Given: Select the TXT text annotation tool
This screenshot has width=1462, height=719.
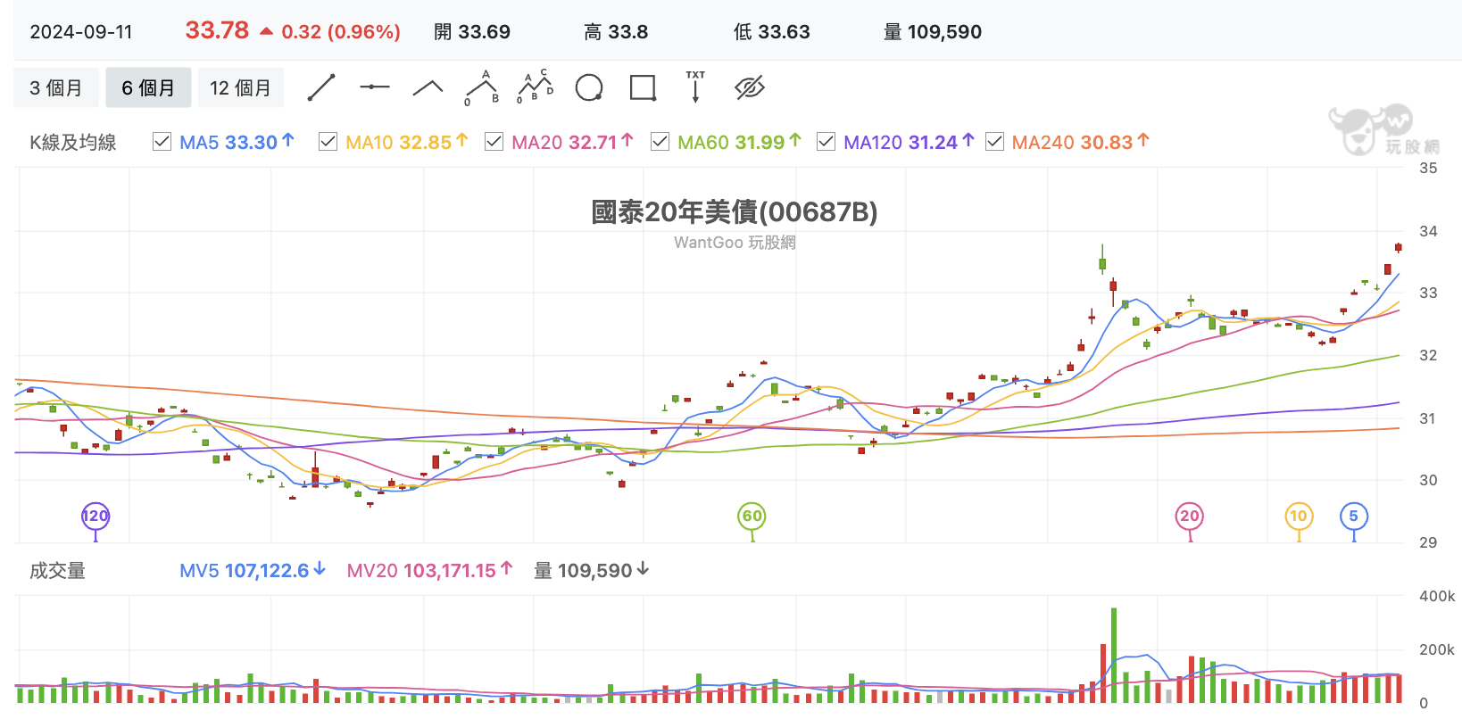Looking at the screenshot, I should tap(695, 87).
